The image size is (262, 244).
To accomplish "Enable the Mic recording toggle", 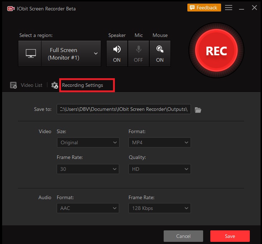I will pos(139,53).
